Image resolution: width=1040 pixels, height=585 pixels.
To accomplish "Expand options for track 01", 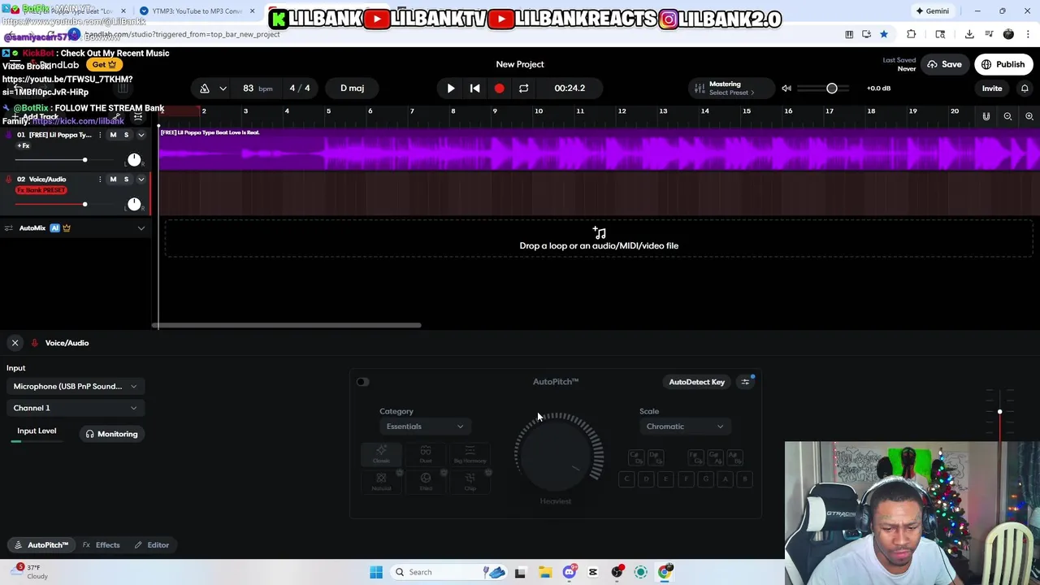I will (x=141, y=135).
